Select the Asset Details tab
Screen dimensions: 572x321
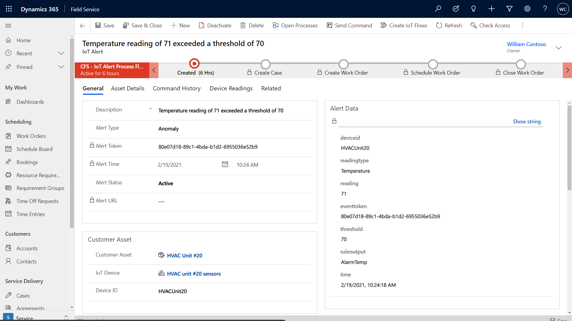[x=128, y=88]
